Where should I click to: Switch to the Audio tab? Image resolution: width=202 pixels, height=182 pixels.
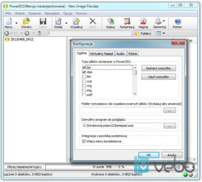click(120, 54)
